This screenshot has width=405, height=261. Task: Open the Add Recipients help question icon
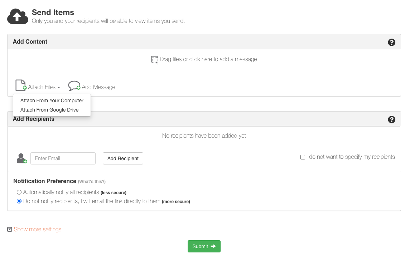[x=391, y=119]
